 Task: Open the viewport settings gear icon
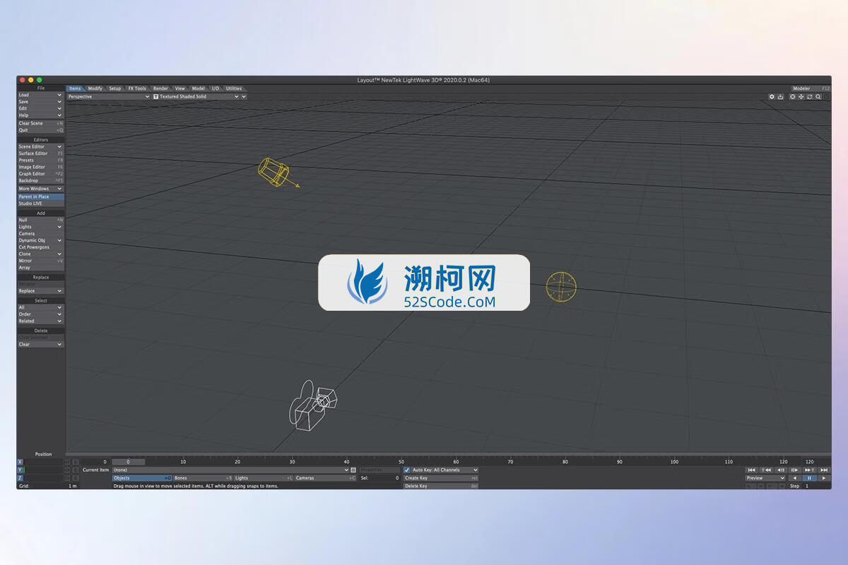772,97
